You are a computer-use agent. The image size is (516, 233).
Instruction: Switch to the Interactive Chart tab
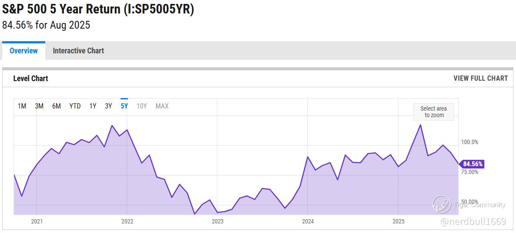tap(78, 51)
